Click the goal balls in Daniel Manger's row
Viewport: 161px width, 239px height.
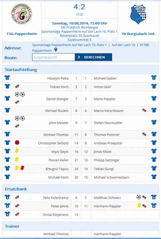point(20,94)
